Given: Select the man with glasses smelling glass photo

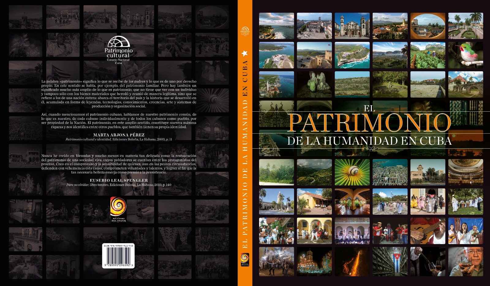Looking at the screenshot, I should 466,262.
